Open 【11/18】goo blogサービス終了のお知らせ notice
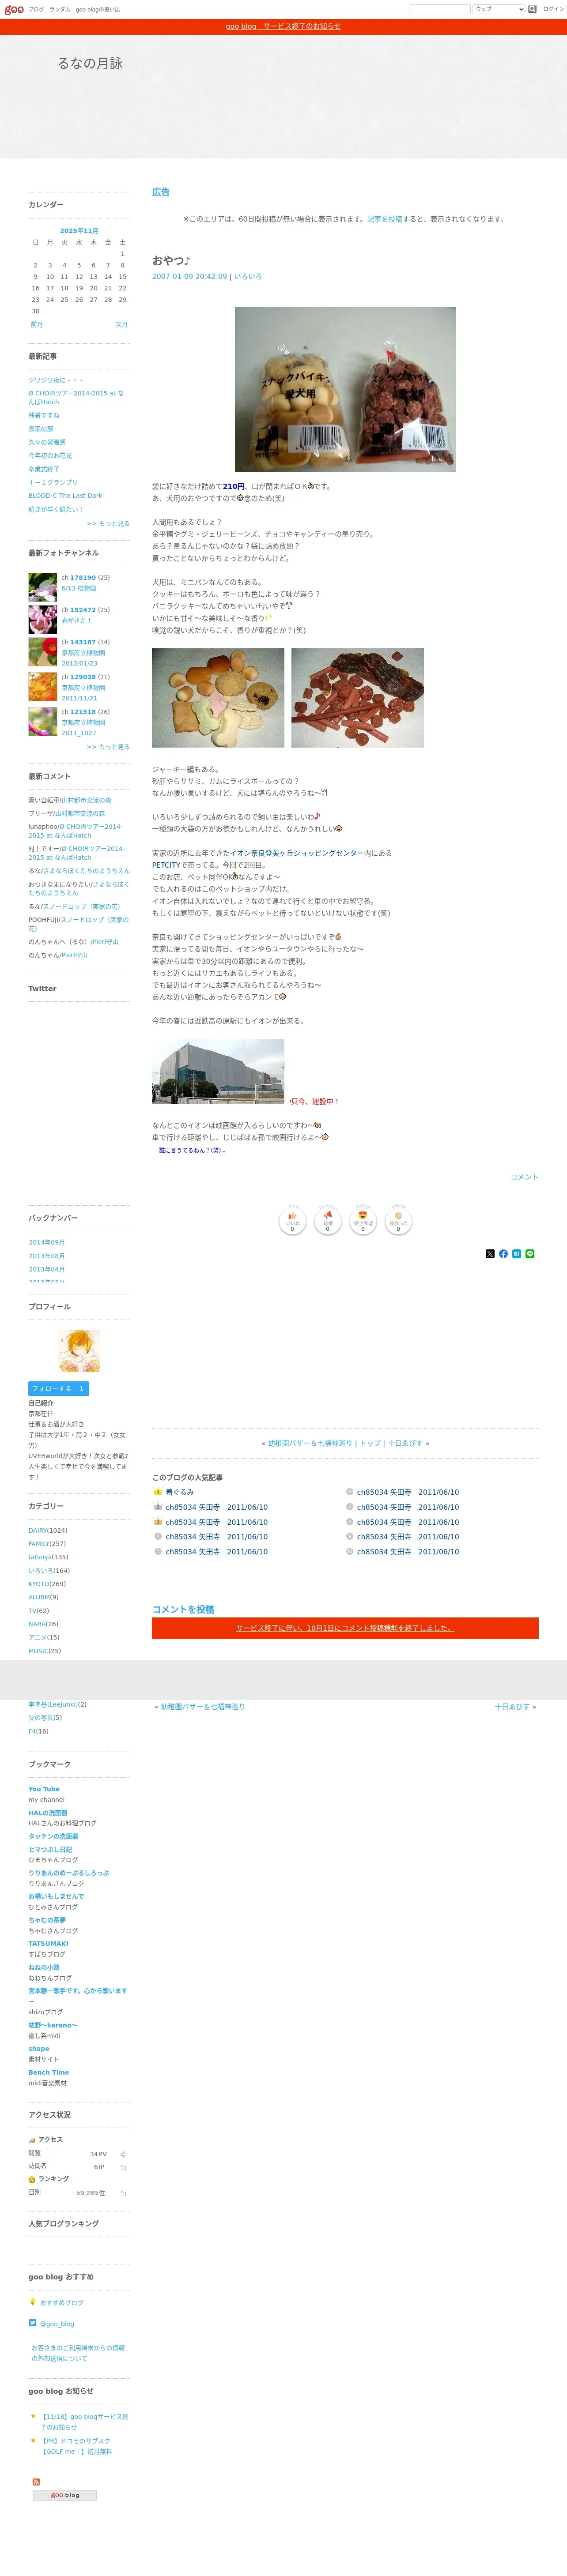This screenshot has width=567, height=2576. coord(84,2422)
